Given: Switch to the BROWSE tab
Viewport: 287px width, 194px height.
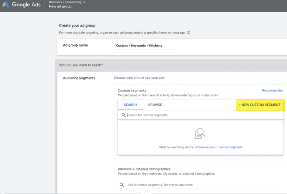Looking at the screenshot, I should coord(155,105).
